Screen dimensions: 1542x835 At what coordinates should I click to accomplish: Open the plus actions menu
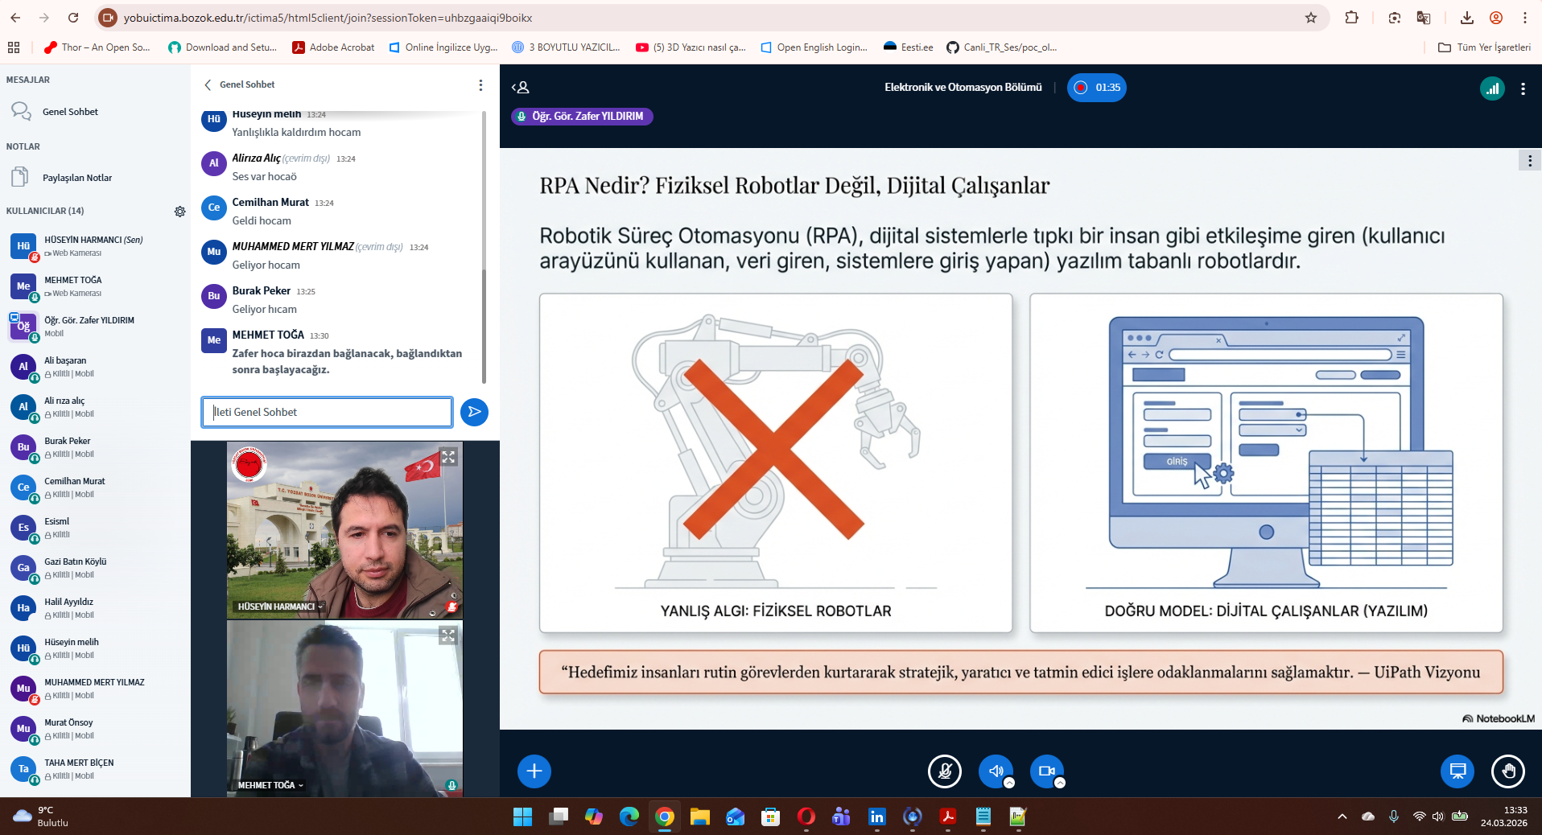pyautogui.click(x=534, y=771)
